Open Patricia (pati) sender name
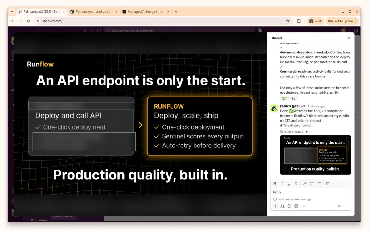This screenshot has width=370, height=231. point(290,106)
